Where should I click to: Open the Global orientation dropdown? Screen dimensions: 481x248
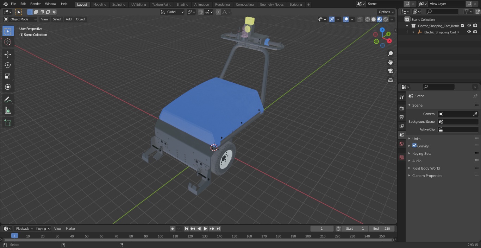pos(172,12)
